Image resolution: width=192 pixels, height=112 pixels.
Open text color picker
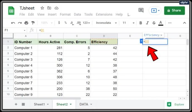[161, 23]
